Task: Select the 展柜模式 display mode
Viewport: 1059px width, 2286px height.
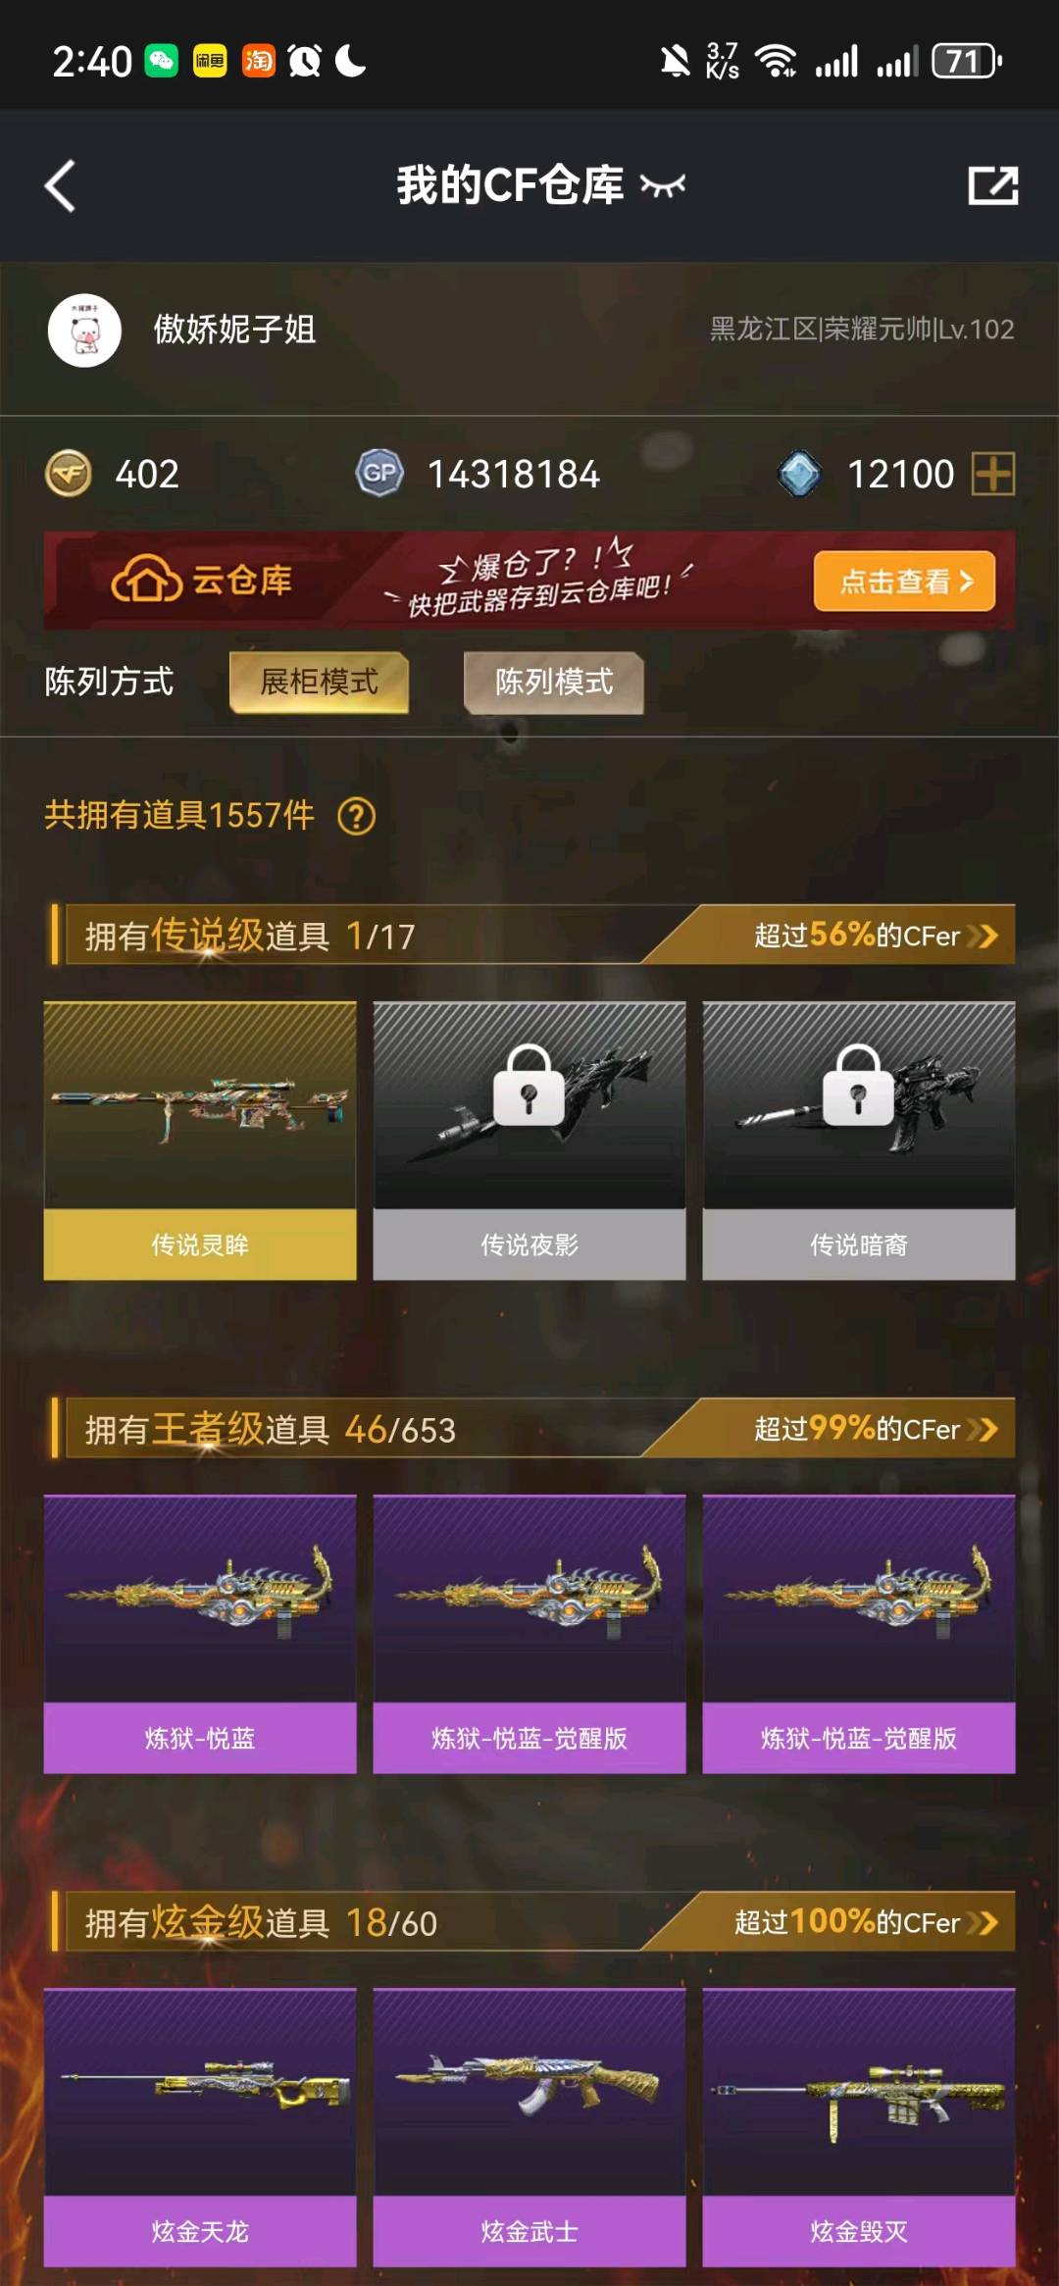Action: (319, 682)
